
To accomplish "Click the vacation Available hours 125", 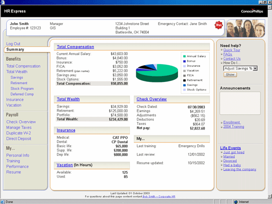I will pos(125,173).
